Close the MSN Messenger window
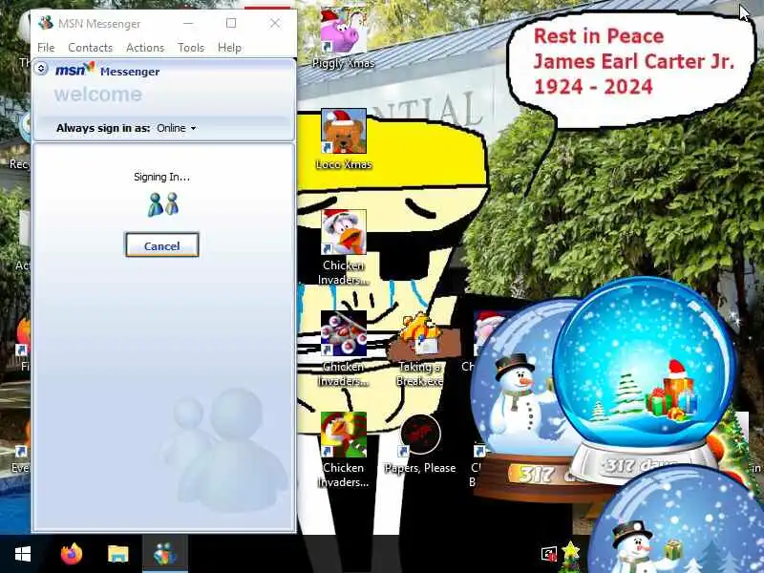This screenshot has width=764, height=573. coord(275,23)
